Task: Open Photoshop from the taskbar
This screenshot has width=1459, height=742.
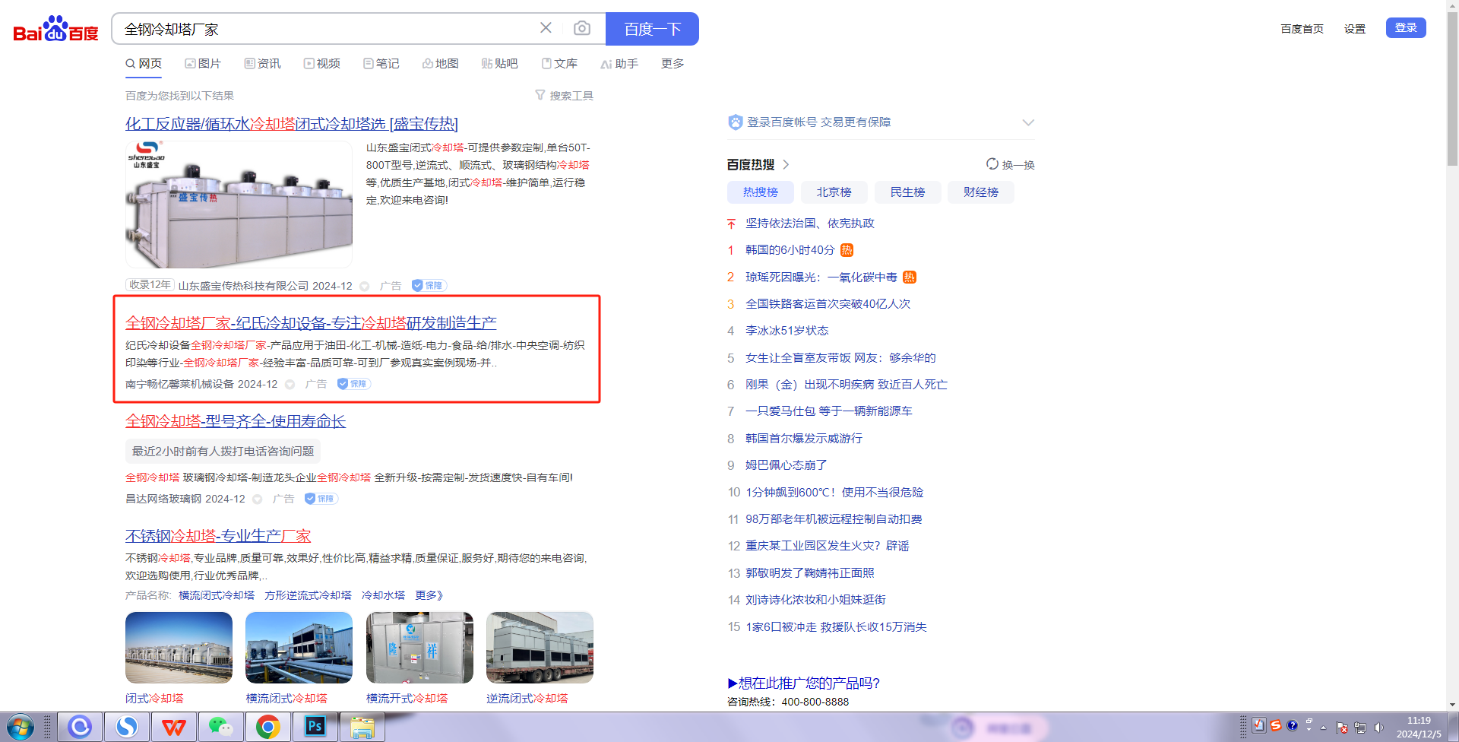Action: 315,727
